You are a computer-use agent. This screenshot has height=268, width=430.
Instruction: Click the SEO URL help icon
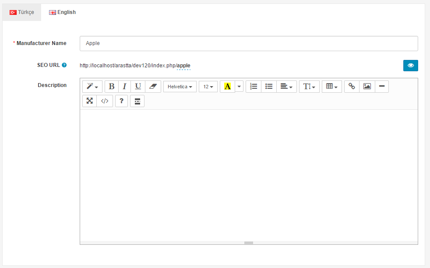point(64,65)
